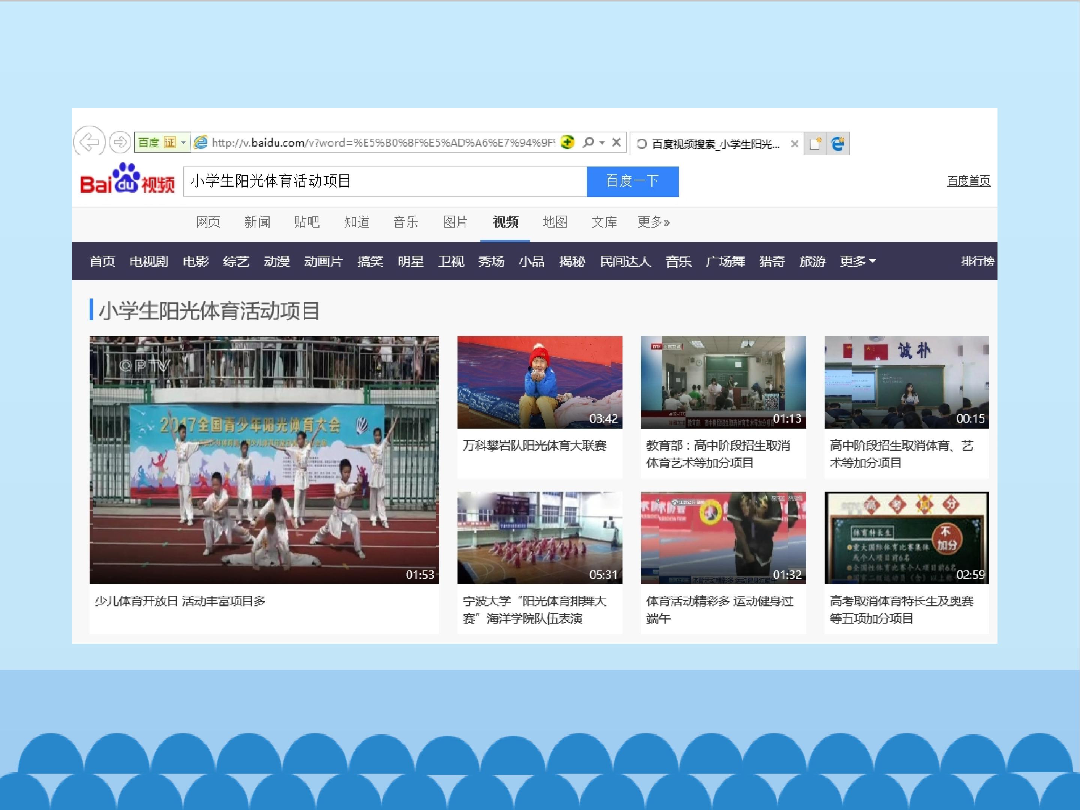Click the title 教育部：高中阶段招生取消体育艺术等加分项目
The height and width of the screenshot is (810, 1080).
click(718, 454)
